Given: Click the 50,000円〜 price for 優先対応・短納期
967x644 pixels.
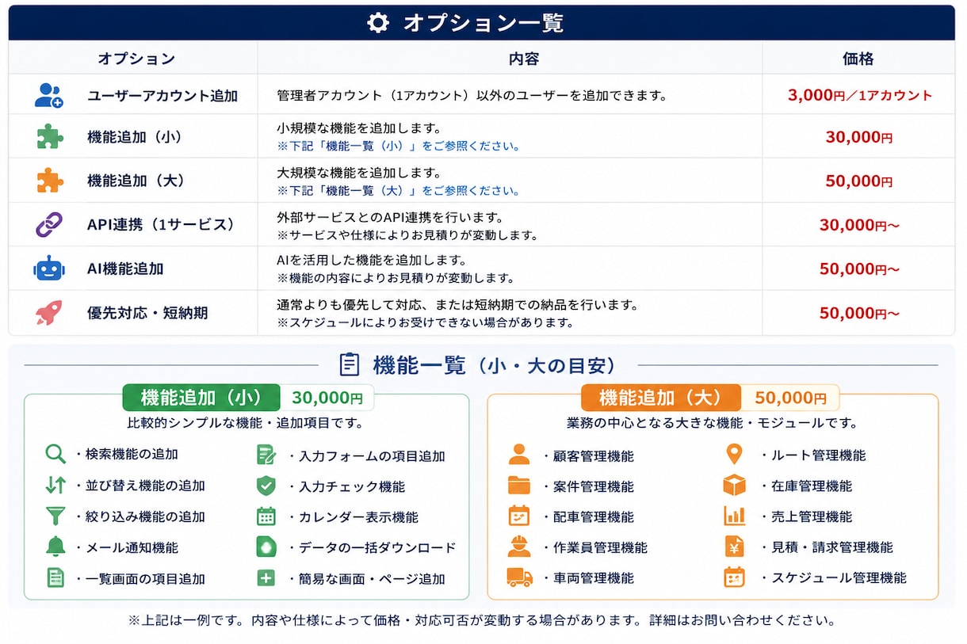Looking at the screenshot, I should 860,313.
